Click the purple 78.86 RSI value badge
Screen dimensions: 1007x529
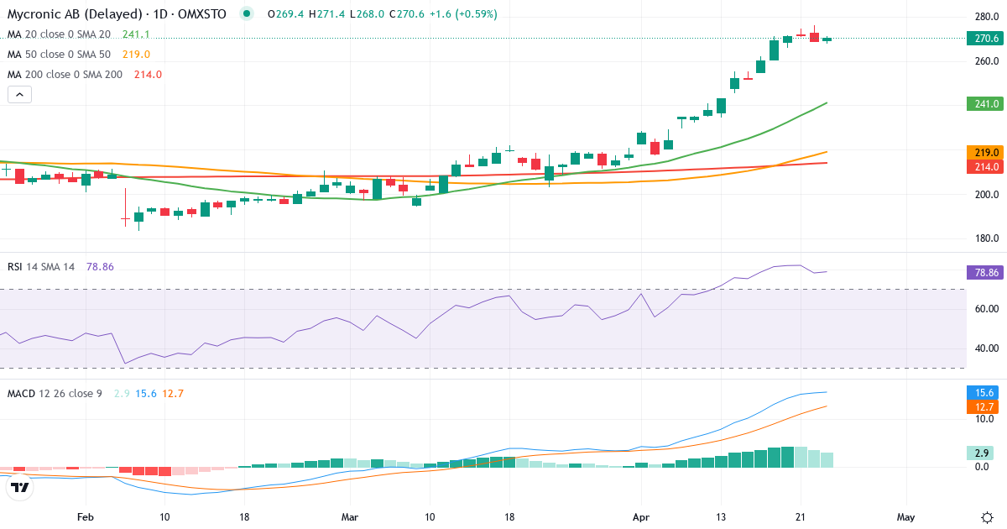(984, 272)
